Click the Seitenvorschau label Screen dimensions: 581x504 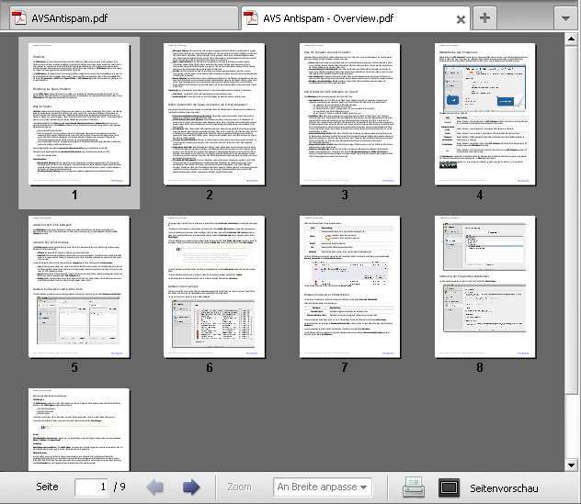pyautogui.click(x=504, y=488)
